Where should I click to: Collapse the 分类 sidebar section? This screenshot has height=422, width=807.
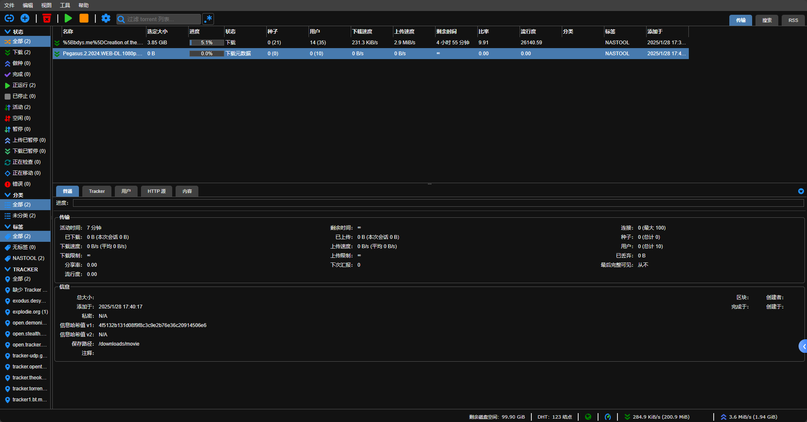7,195
